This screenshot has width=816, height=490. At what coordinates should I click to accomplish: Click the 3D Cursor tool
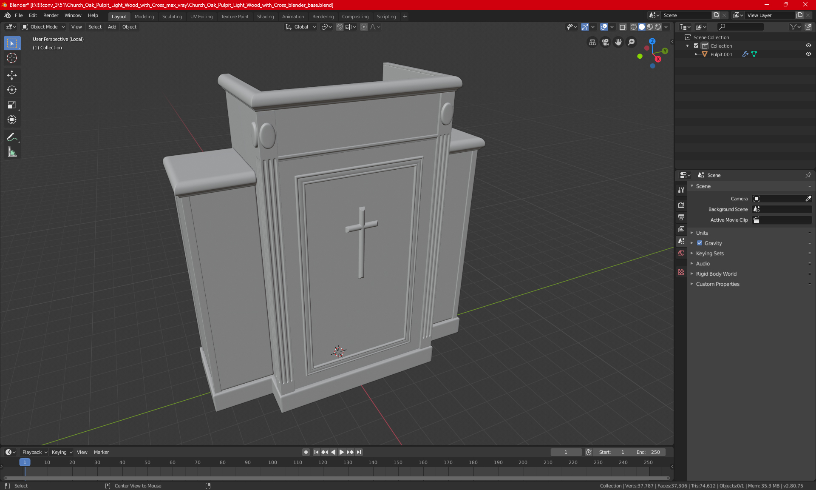pos(12,58)
